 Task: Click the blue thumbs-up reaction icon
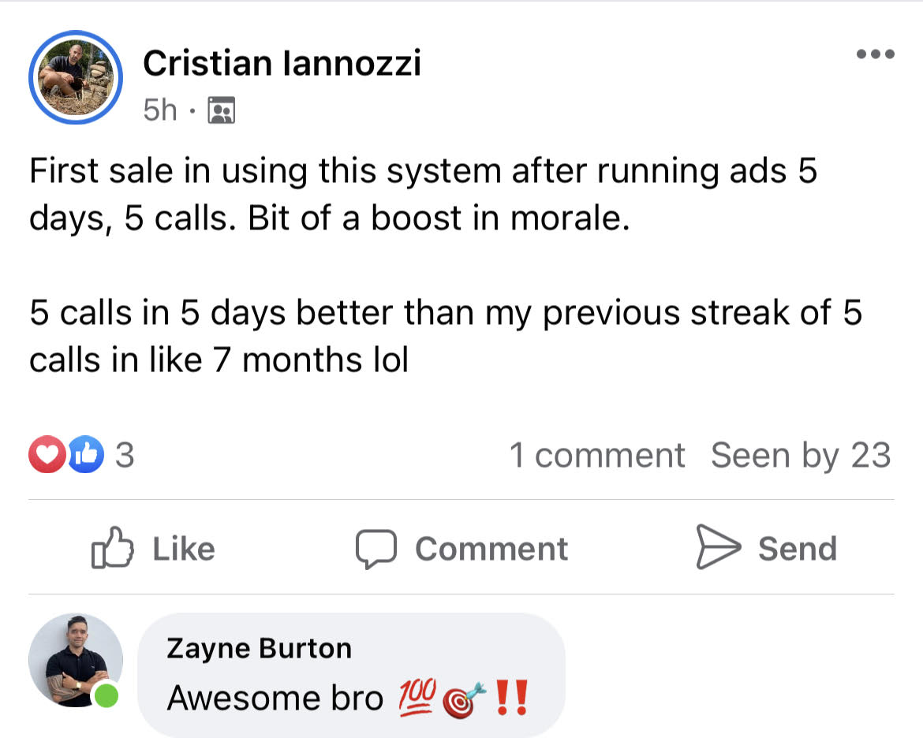pos(86,454)
